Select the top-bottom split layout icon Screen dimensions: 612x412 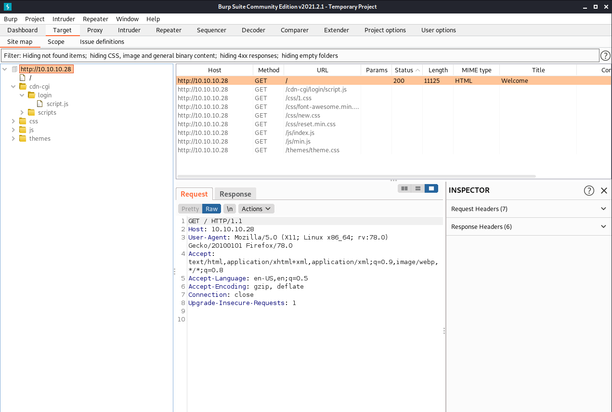tap(418, 188)
